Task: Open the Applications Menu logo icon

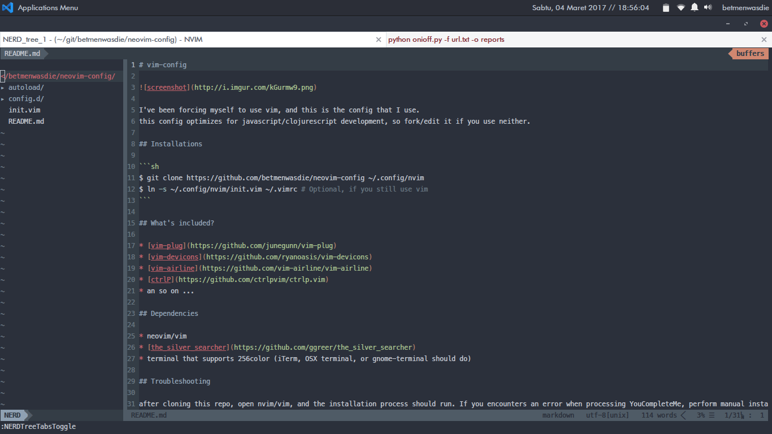Action: [7, 8]
